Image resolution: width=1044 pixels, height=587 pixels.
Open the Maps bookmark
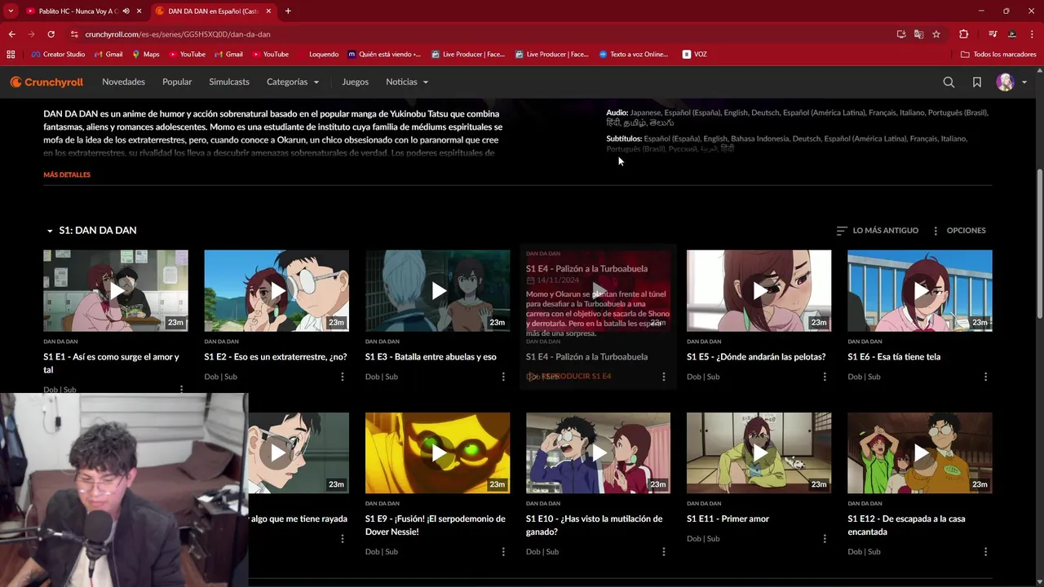pyautogui.click(x=146, y=55)
